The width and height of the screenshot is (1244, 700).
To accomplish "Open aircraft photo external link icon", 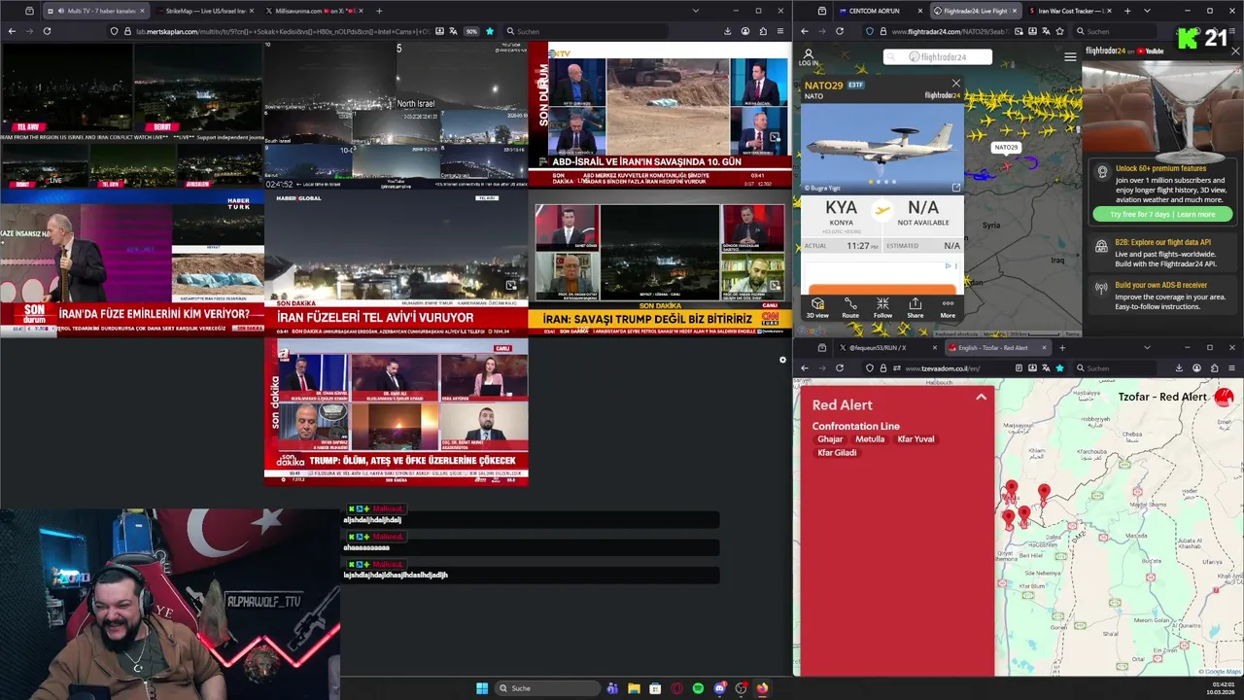I will 955,188.
